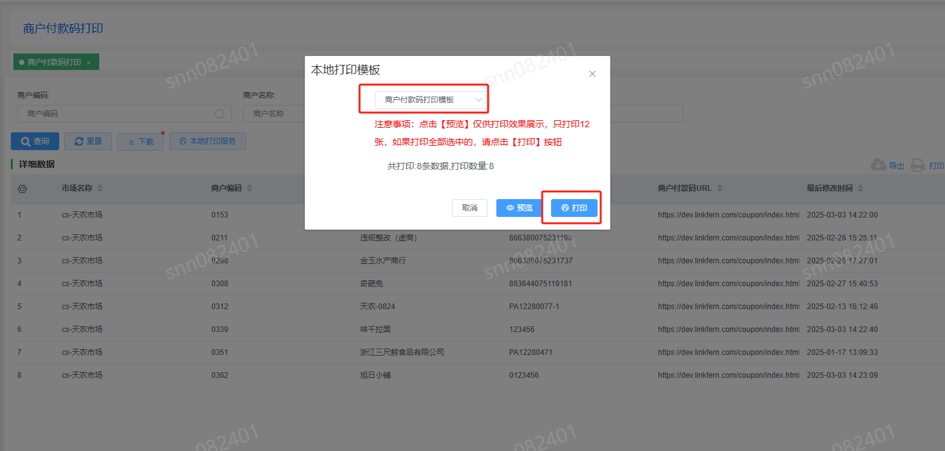The height and width of the screenshot is (451, 945).
Task: Click the 打印 button in the dialog
Action: pyautogui.click(x=574, y=208)
